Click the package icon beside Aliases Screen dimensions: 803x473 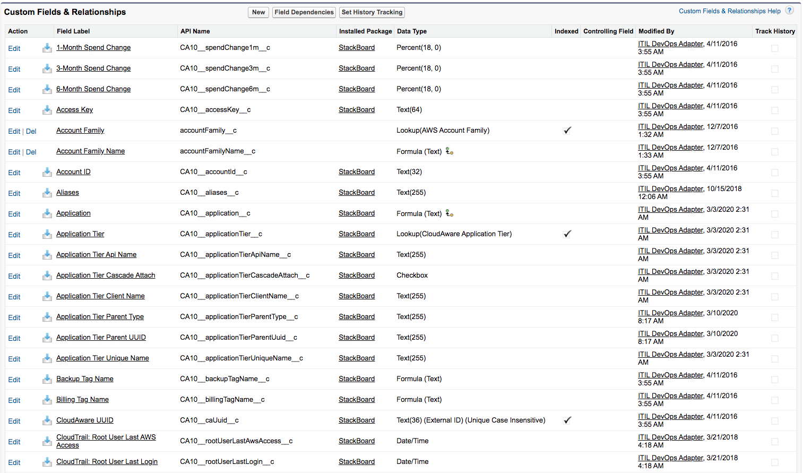pyautogui.click(x=47, y=193)
